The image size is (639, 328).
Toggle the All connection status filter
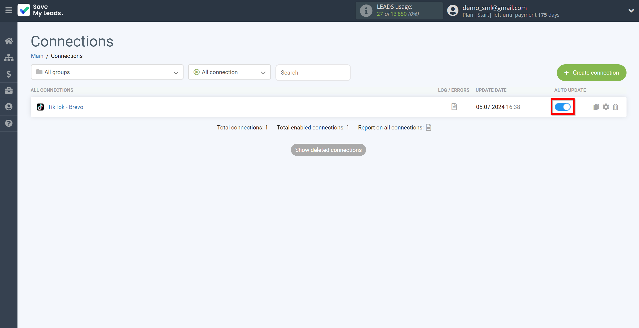click(x=229, y=72)
